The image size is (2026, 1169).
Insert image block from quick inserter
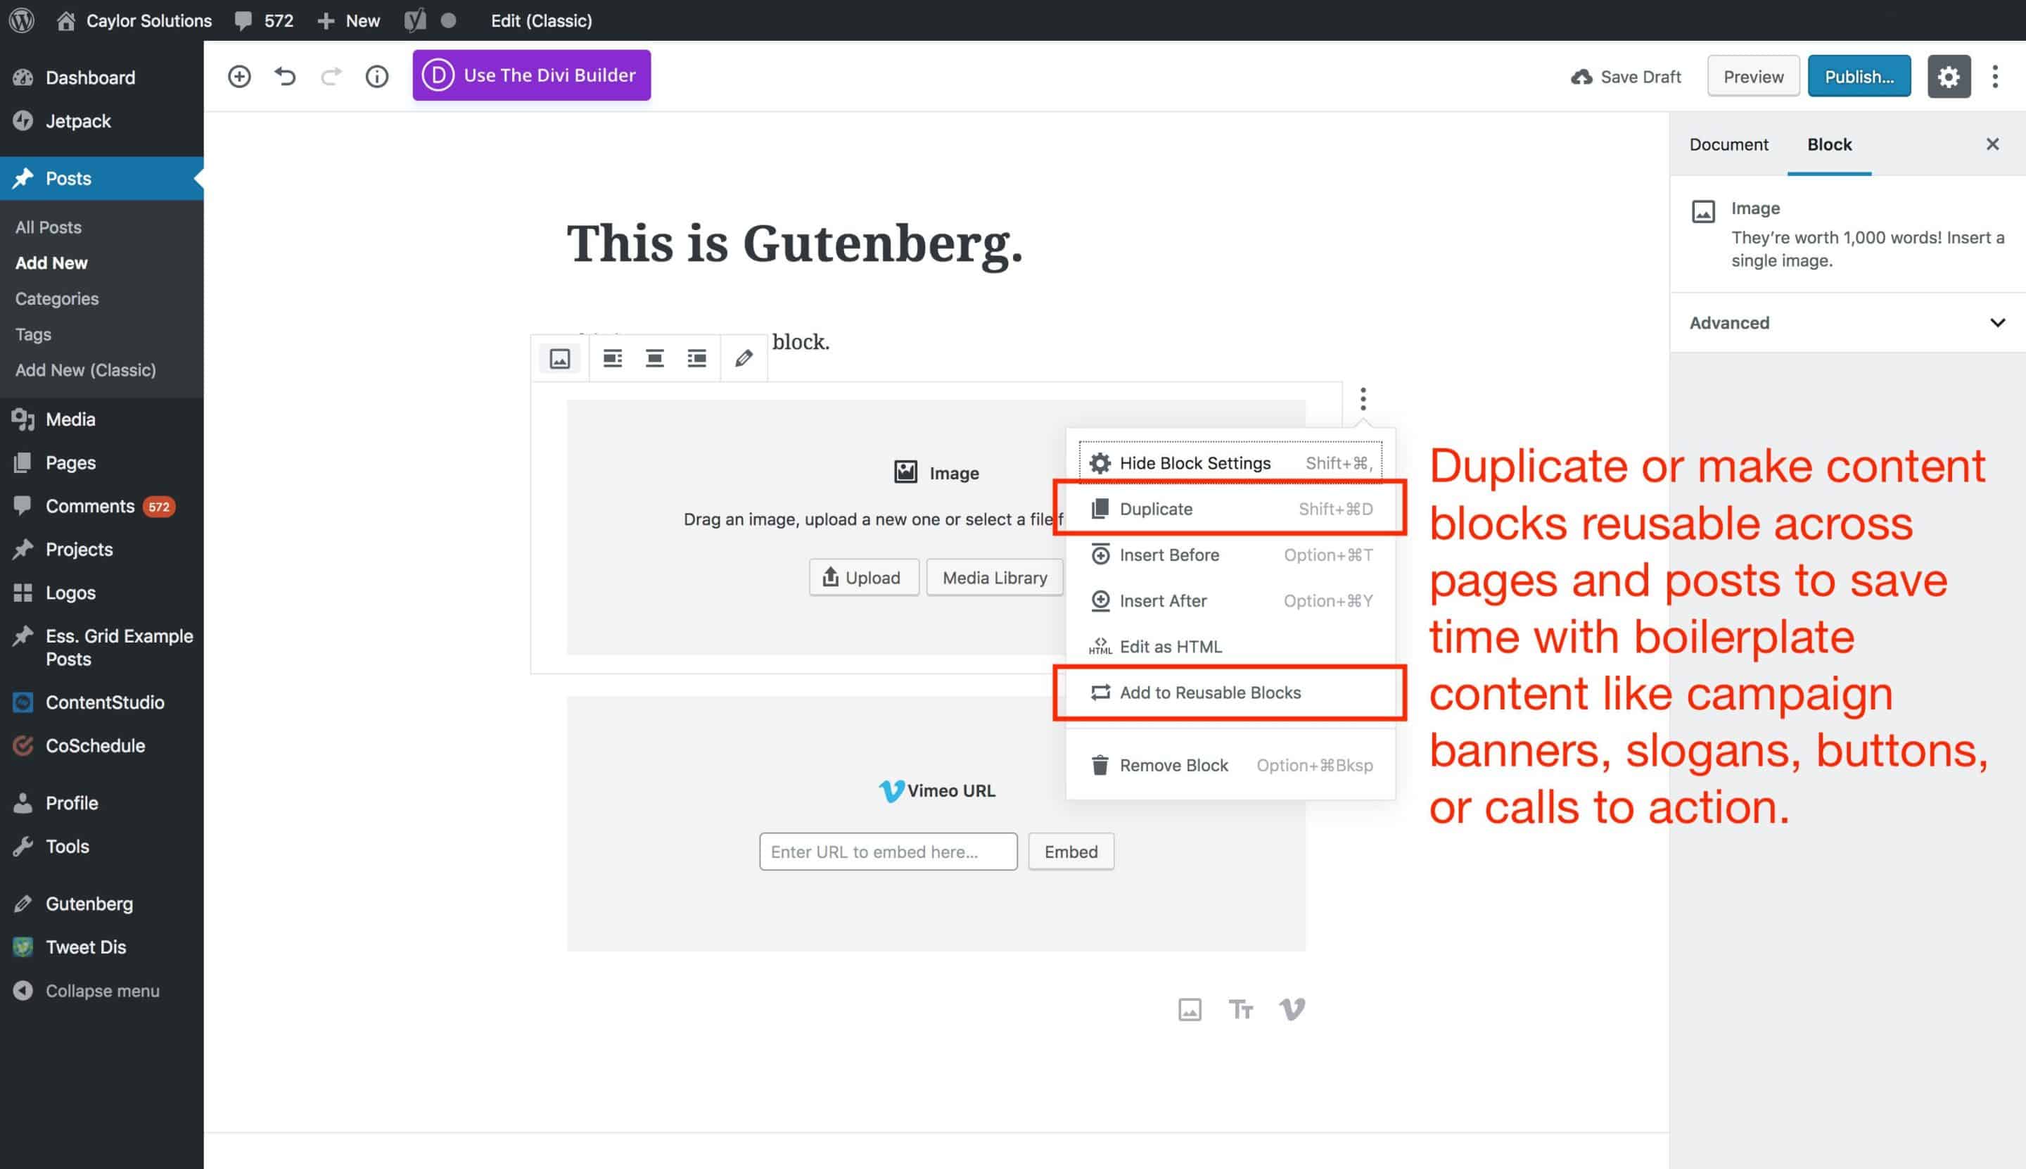tap(1190, 1009)
